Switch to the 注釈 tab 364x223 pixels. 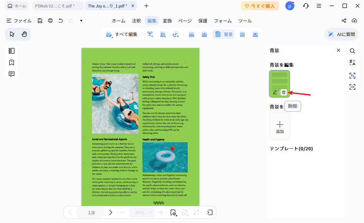point(136,21)
